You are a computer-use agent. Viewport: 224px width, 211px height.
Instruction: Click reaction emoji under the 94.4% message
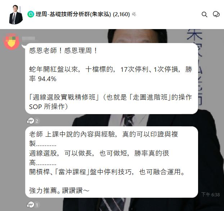(31, 121)
